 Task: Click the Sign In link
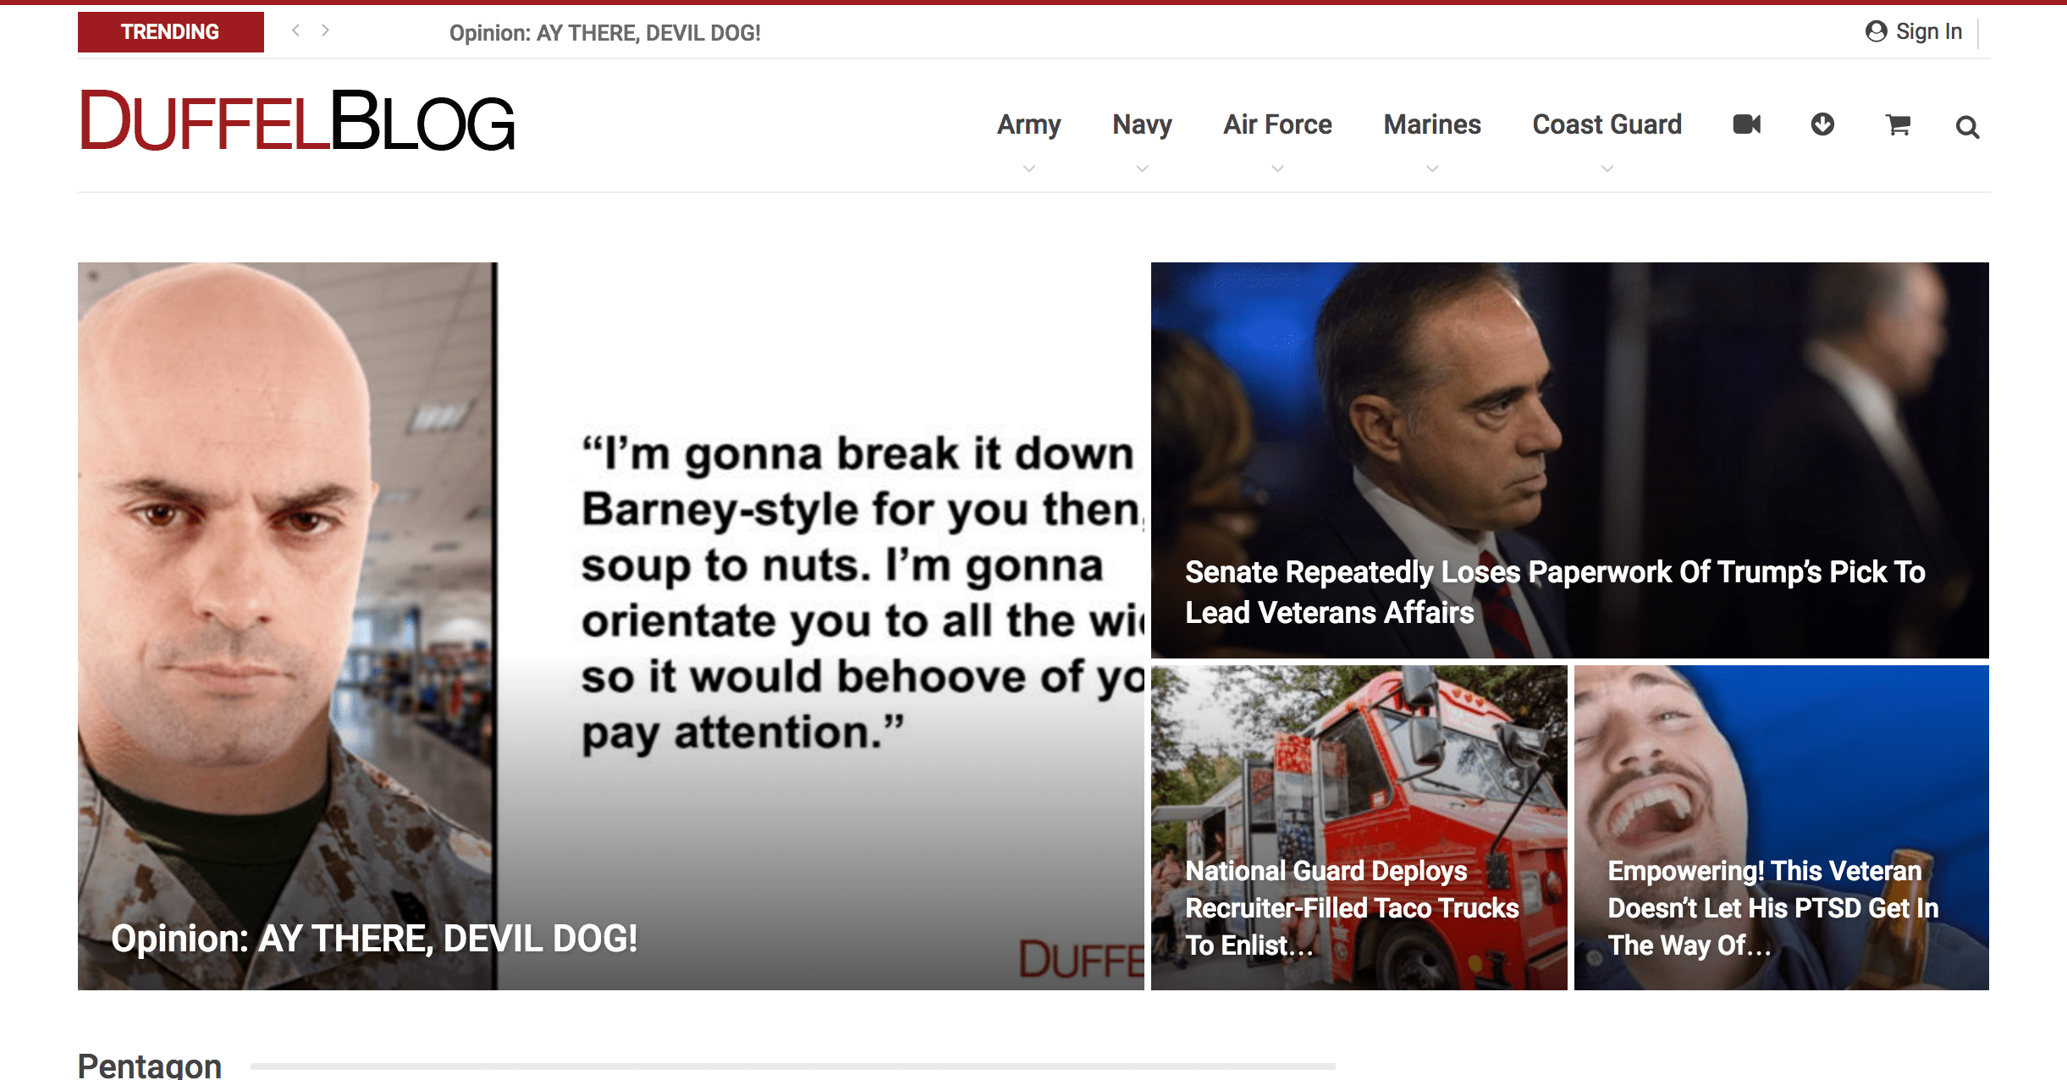click(x=1928, y=31)
